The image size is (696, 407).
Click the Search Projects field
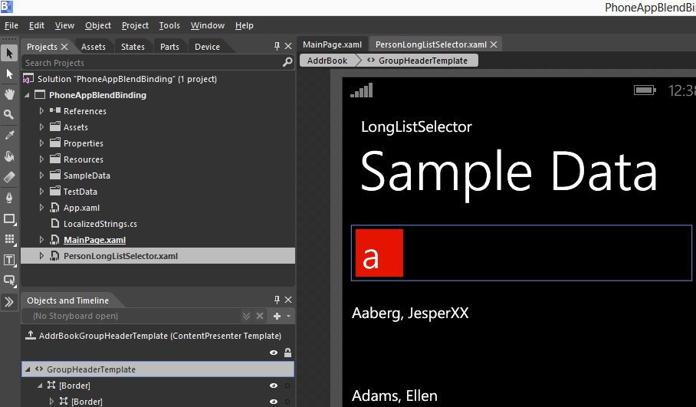click(151, 63)
